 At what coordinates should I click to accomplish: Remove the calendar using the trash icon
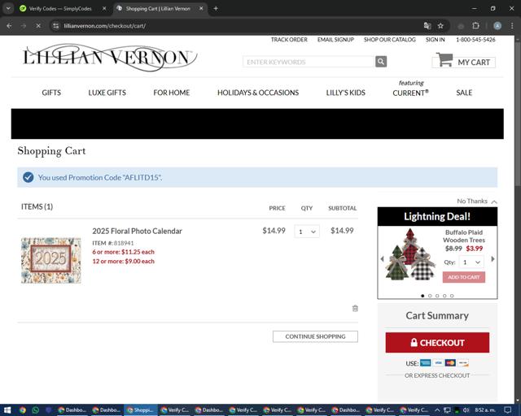point(355,309)
